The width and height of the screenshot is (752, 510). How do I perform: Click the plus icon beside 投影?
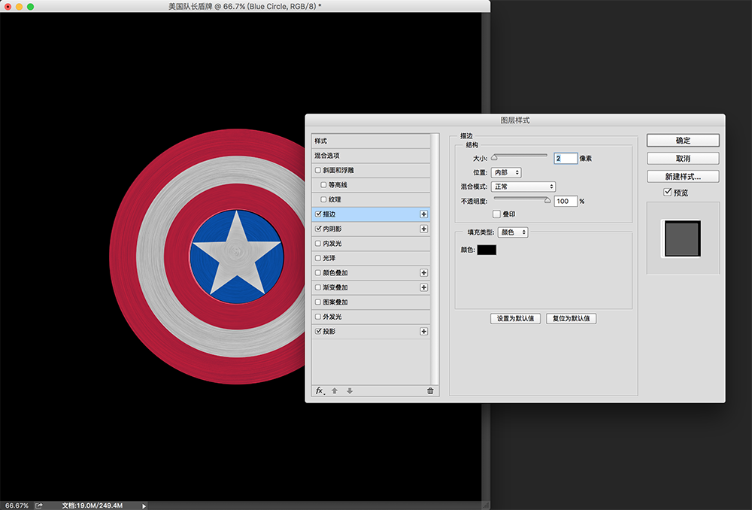[423, 332]
